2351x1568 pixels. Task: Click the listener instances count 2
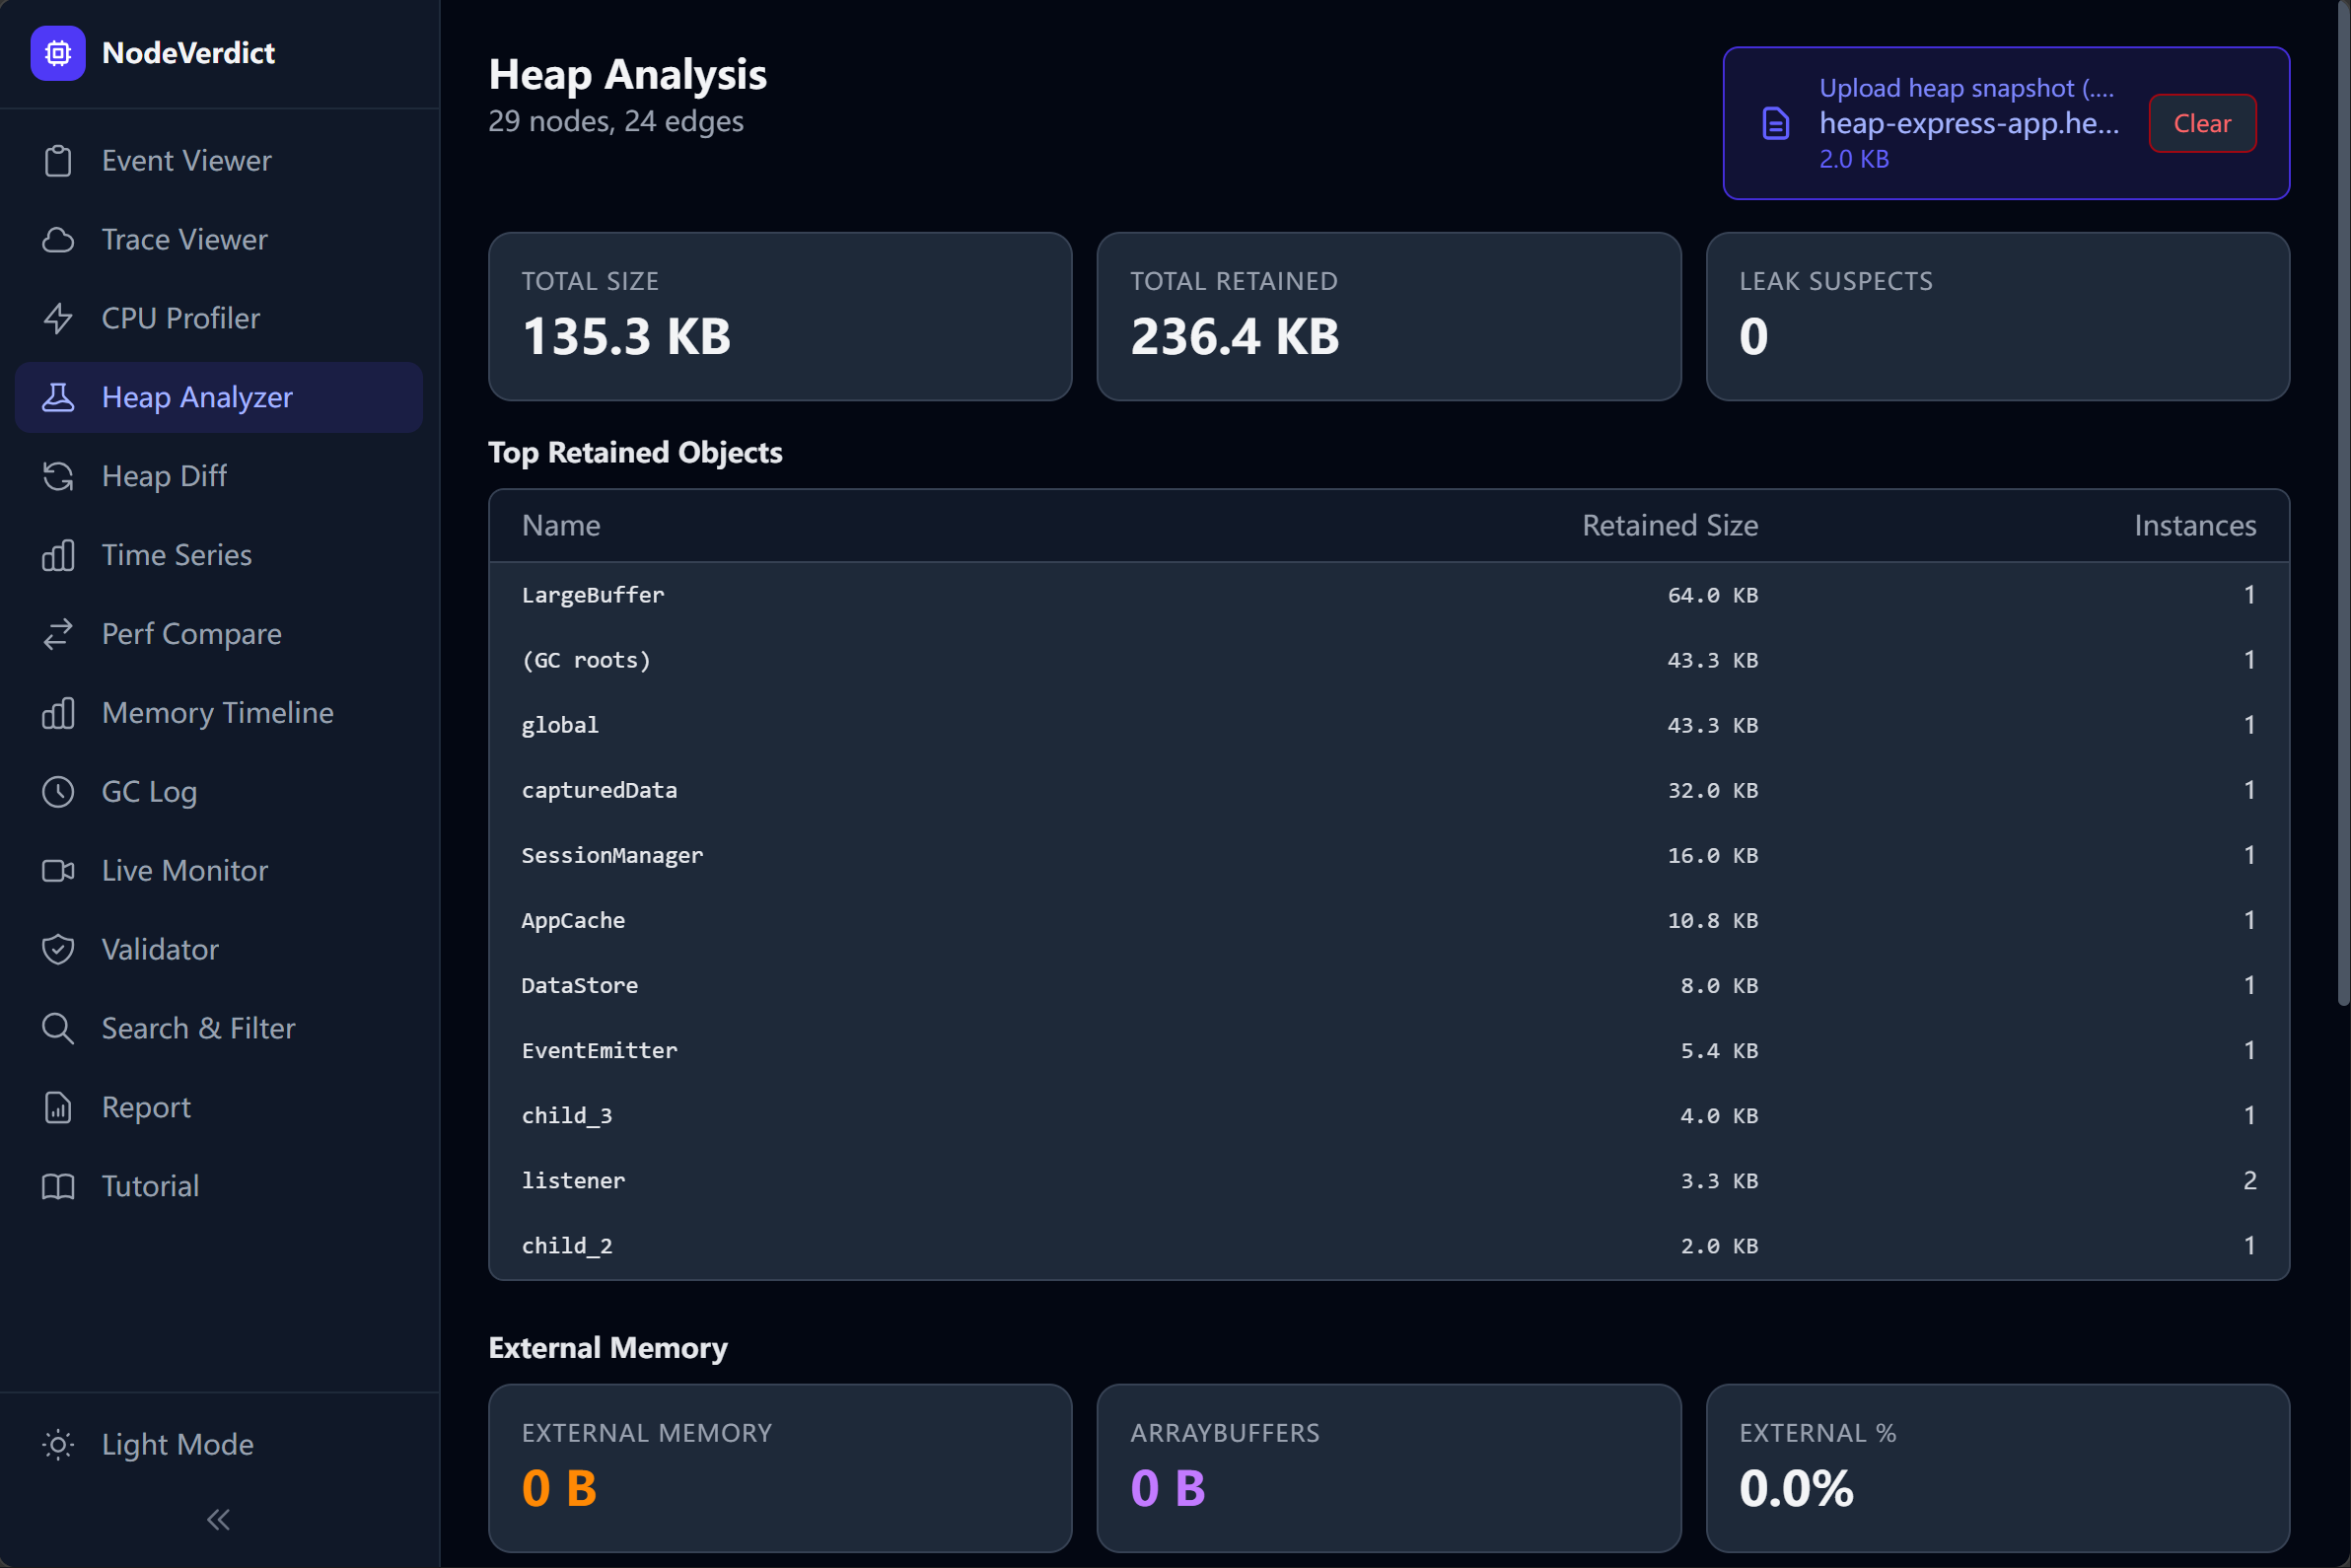(x=2250, y=1180)
